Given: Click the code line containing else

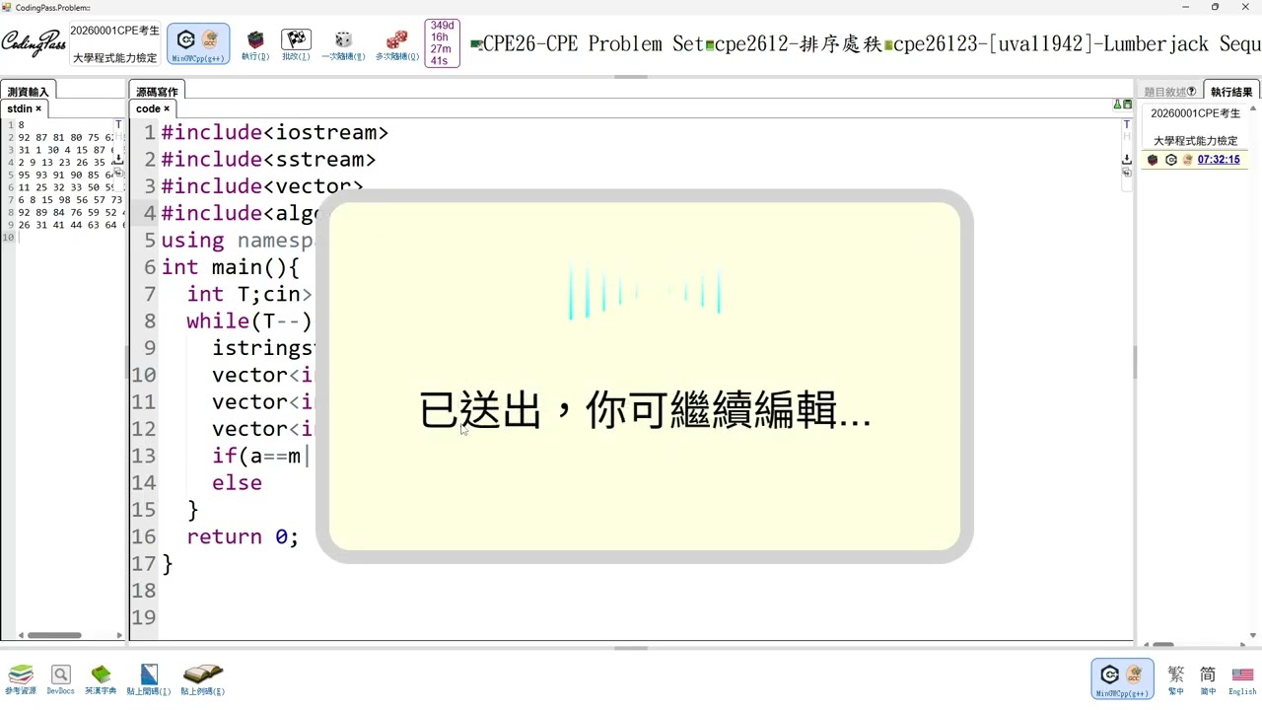Looking at the screenshot, I should [x=237, y=482].
